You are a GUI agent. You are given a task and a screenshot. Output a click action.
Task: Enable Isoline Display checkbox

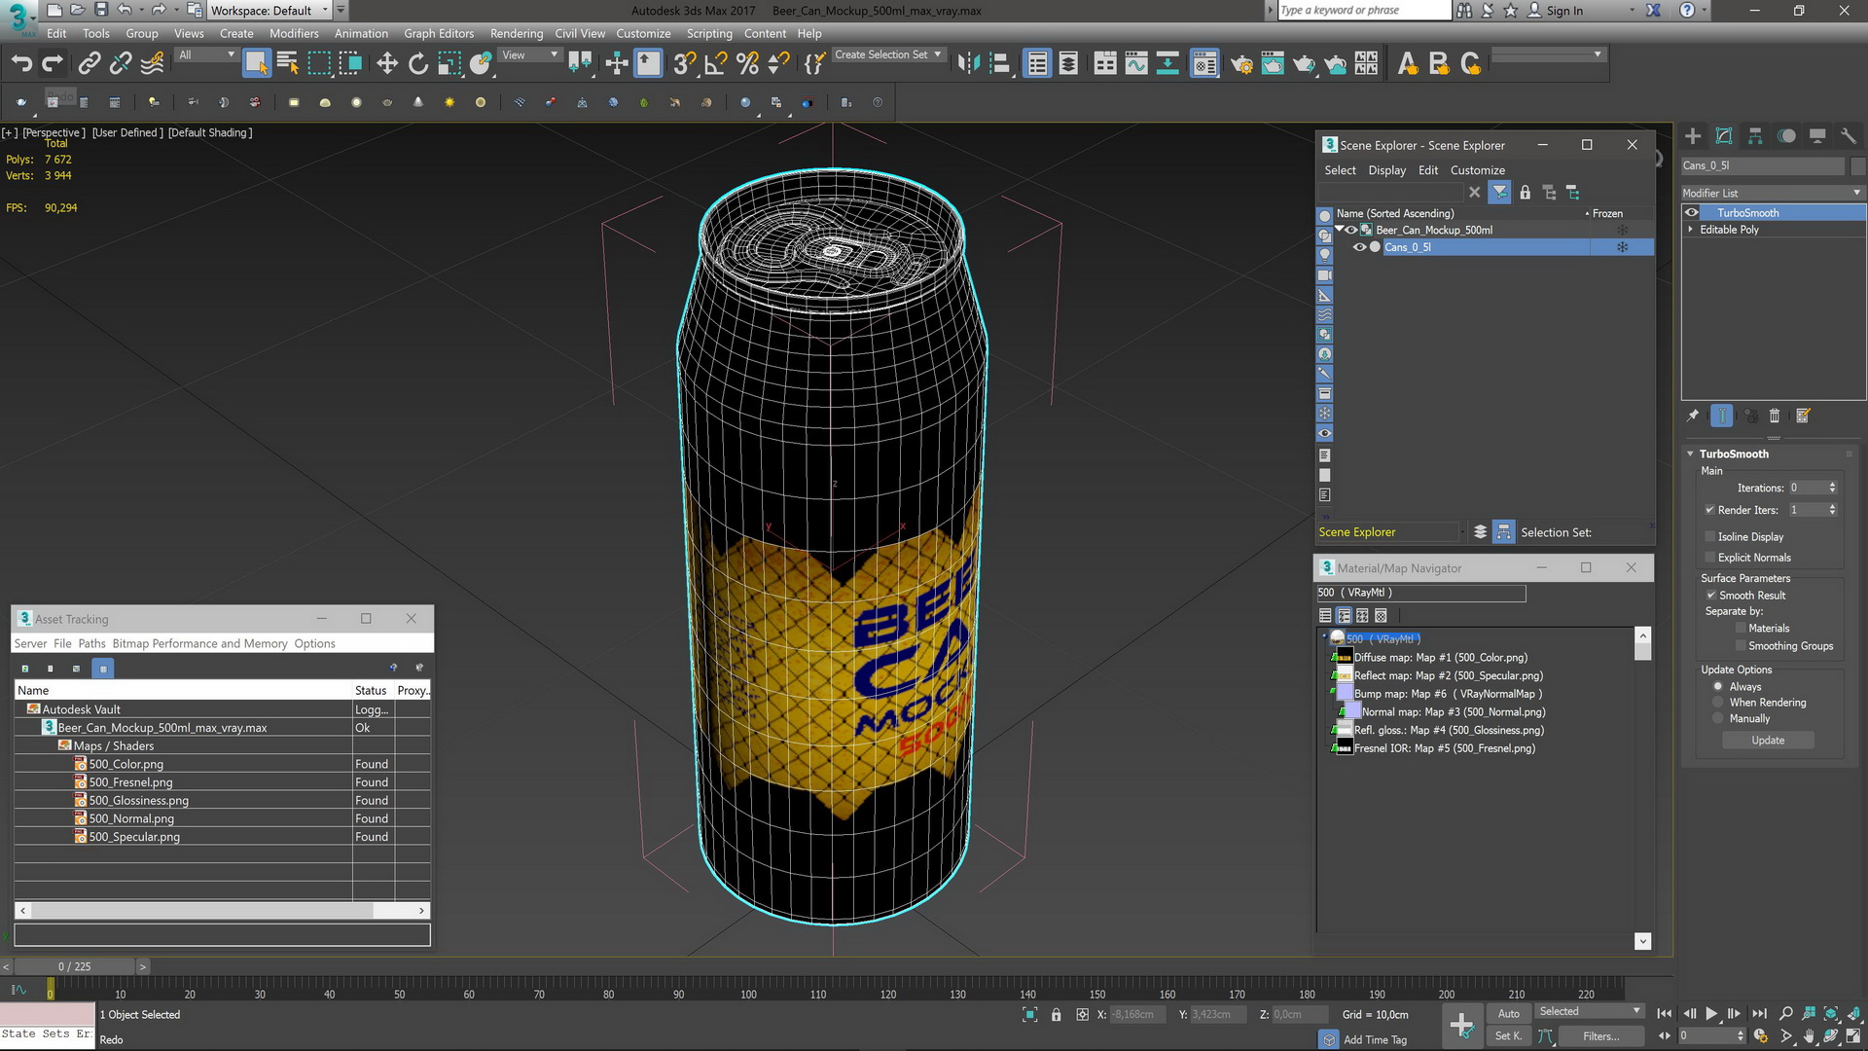(x=1709, y=537)
